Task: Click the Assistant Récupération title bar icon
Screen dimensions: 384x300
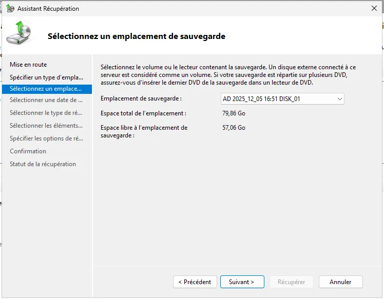Action: tap(10, 9)
